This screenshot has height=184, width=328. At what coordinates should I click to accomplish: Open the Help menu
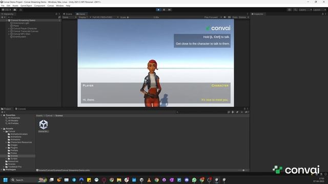point(68,6)
